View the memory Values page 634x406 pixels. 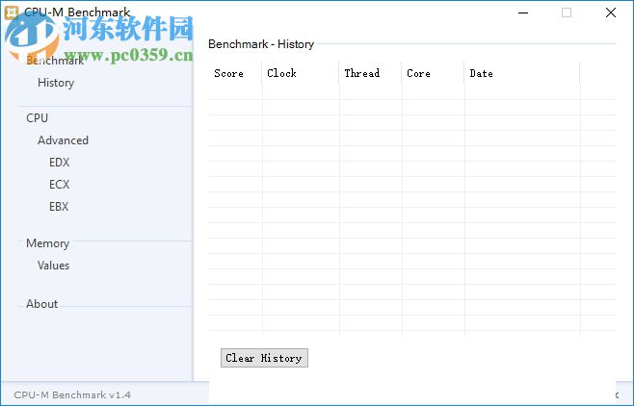(53, 266)
